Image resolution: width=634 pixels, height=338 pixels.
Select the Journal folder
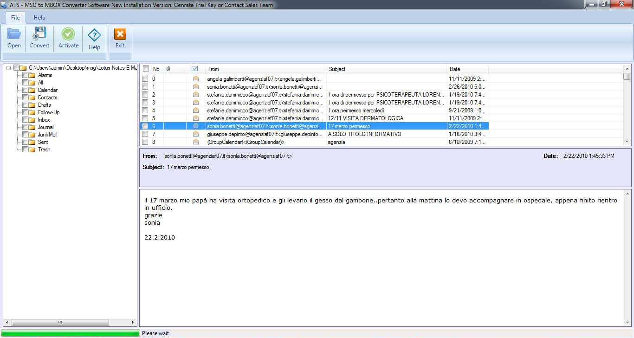[x=45, y=127]
